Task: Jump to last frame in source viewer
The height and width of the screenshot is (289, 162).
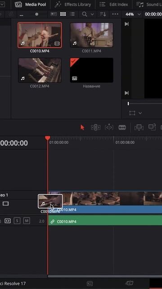Action: (x=126, y=93)
